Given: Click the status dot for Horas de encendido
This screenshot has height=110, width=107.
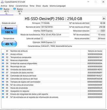Looking at the screenshot, I should click(3, 88).
